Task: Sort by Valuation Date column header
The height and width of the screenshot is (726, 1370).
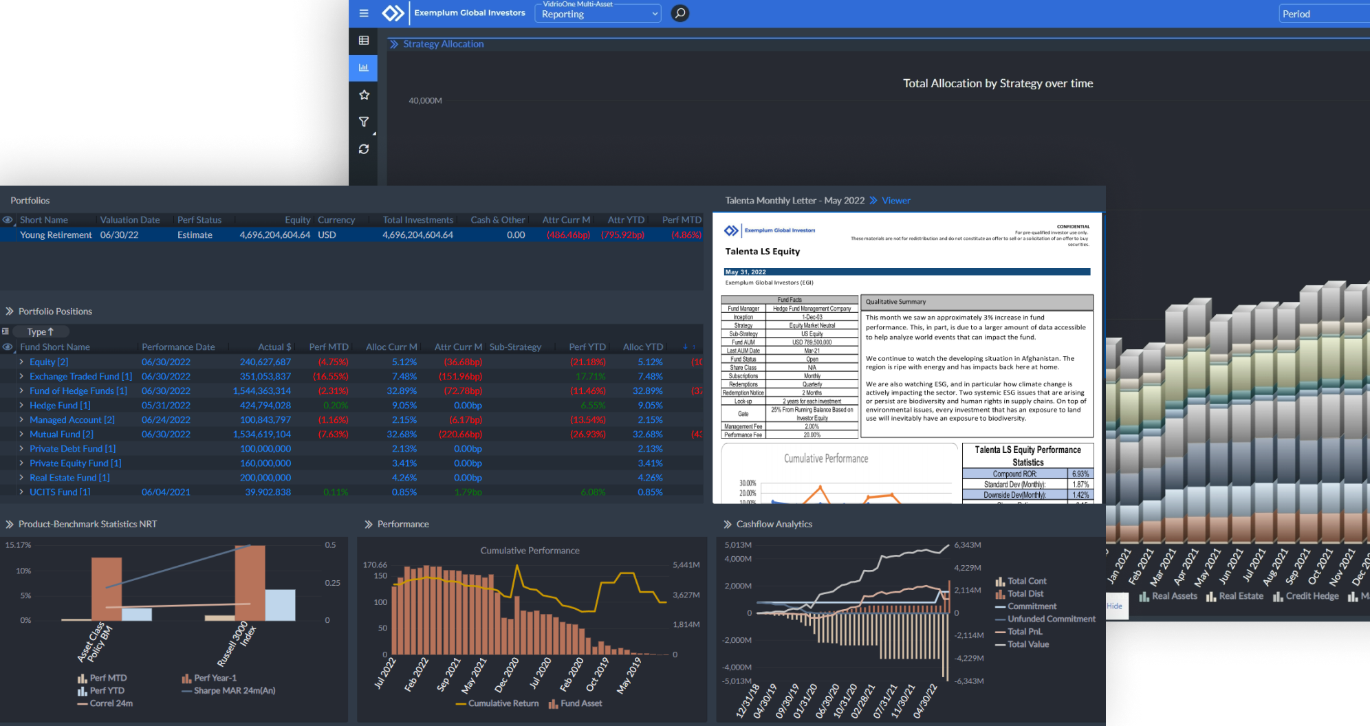Action: pyautogui.click(x=130, y=220)
